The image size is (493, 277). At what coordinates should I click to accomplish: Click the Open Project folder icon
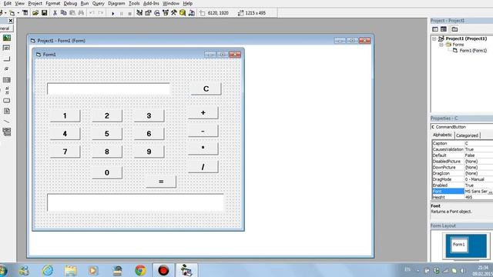35,13
